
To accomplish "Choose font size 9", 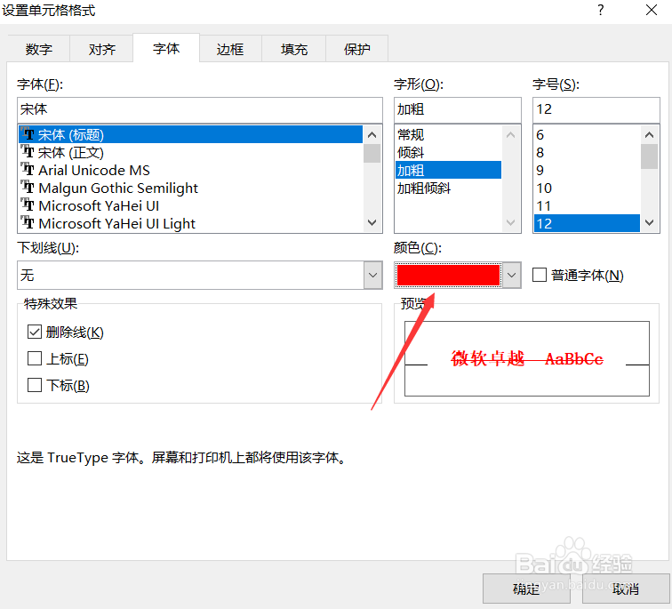I will tap(588, 170).
